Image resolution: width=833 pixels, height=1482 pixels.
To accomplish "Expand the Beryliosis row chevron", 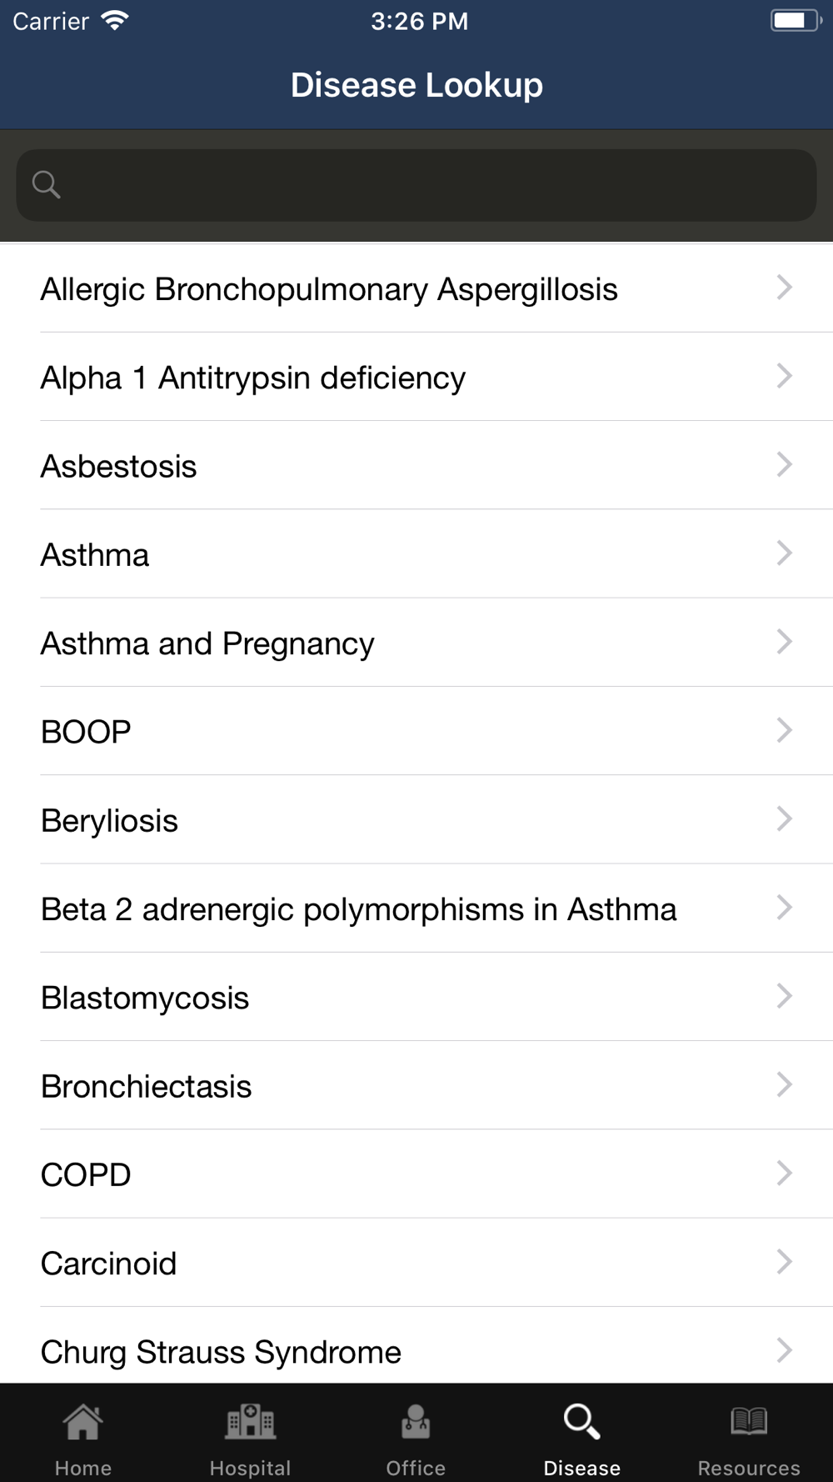I will point(784,819).
